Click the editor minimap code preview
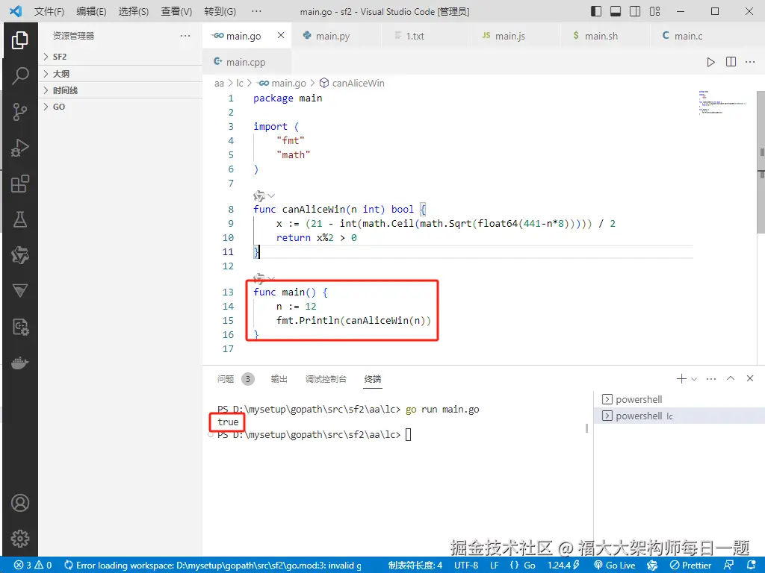This screenshot has width=765, height=573. tap(723, 101)
